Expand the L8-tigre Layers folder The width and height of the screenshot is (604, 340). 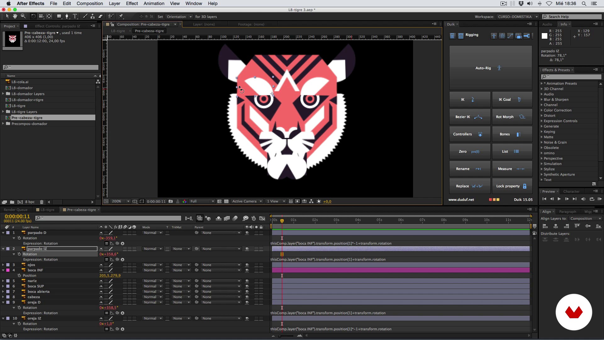[3, 112]
